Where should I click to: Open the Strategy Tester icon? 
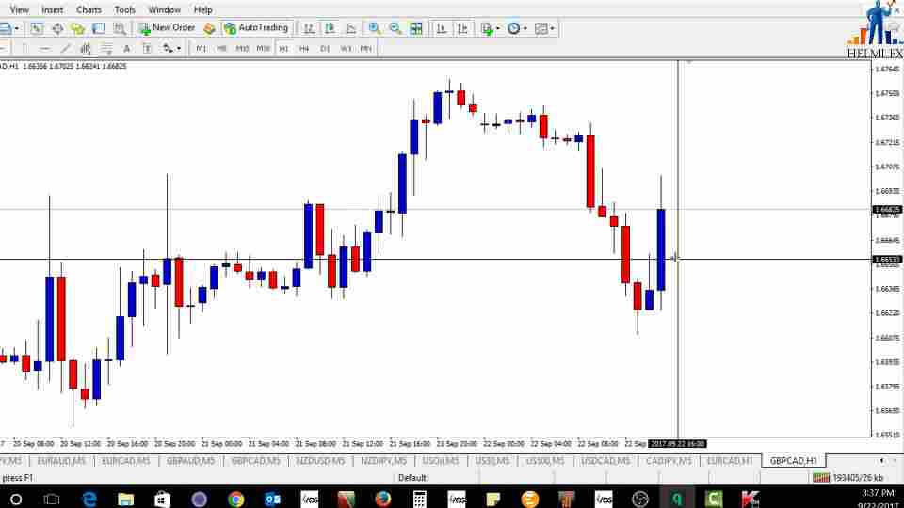pos(120,28)
